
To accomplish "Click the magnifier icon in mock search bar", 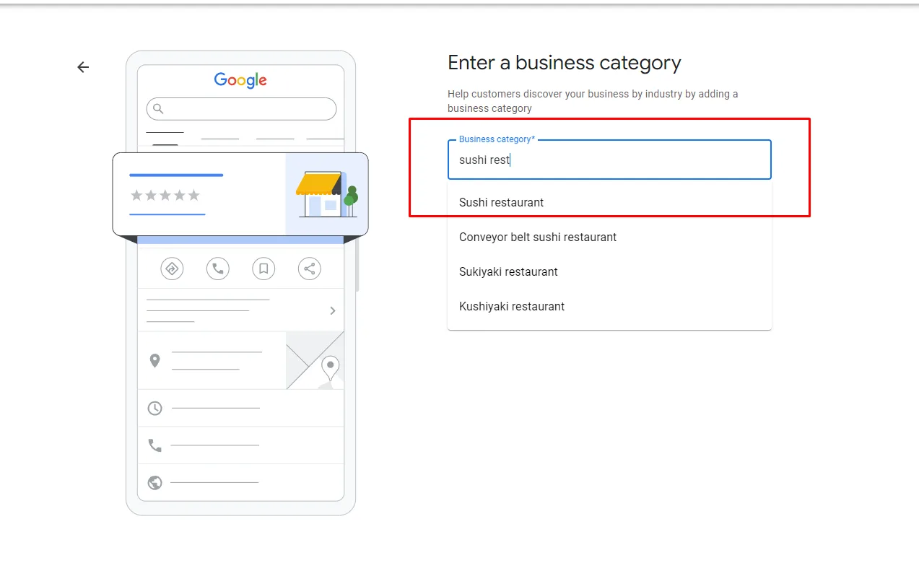I will click(x=158, y=109).
